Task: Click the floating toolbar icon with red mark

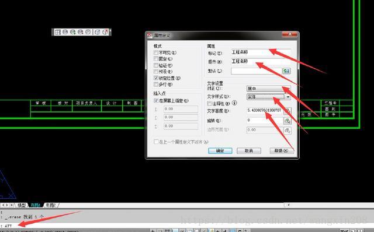Action: click(x=105, y=32)
